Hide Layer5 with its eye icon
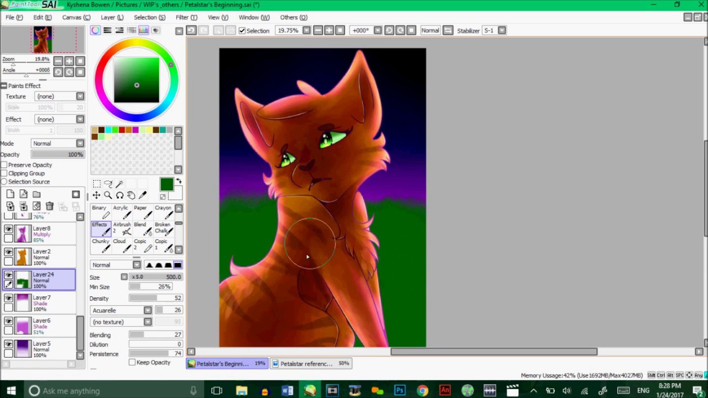The image size is (708, 398). pos(8,344)
